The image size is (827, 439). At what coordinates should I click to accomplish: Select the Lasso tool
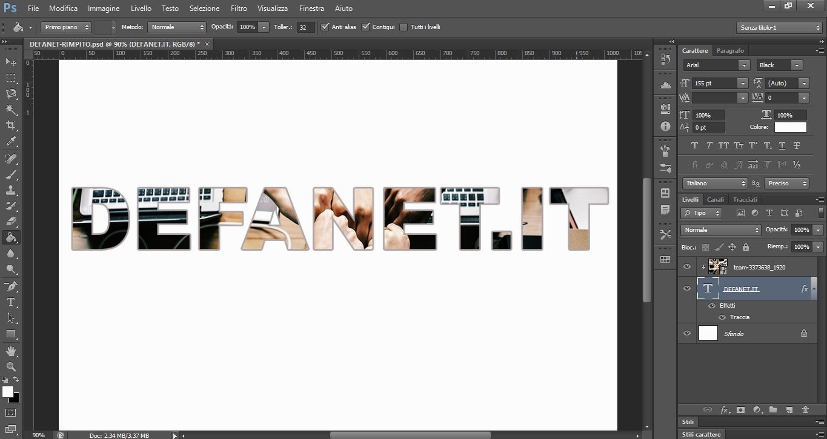tap(11, 94)
